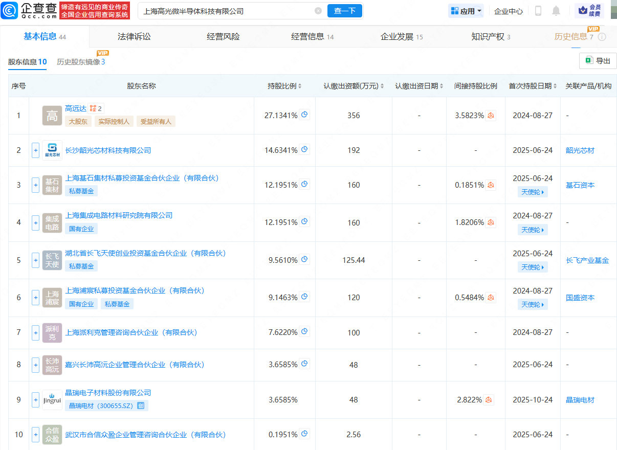This screenshot has width=617, height=450.
Task: Sort the table by 持股比例 column
Action: (x=284, y=86)
